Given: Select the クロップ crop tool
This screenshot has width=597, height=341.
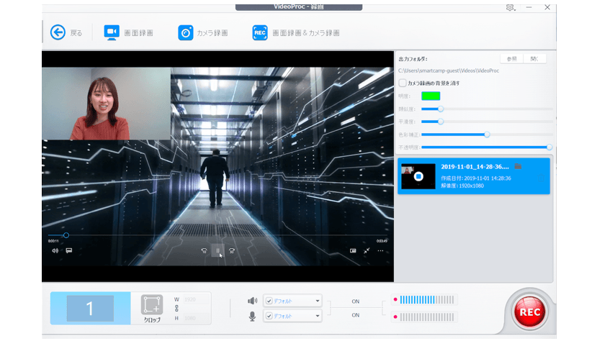Looking at the screenshot, I should pyautogui.click(x=151, y=306).
